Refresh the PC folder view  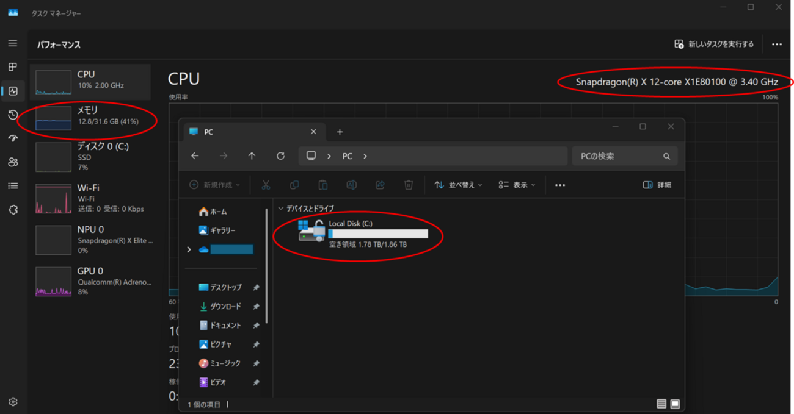pyautogui.click(x=280, y=156)
